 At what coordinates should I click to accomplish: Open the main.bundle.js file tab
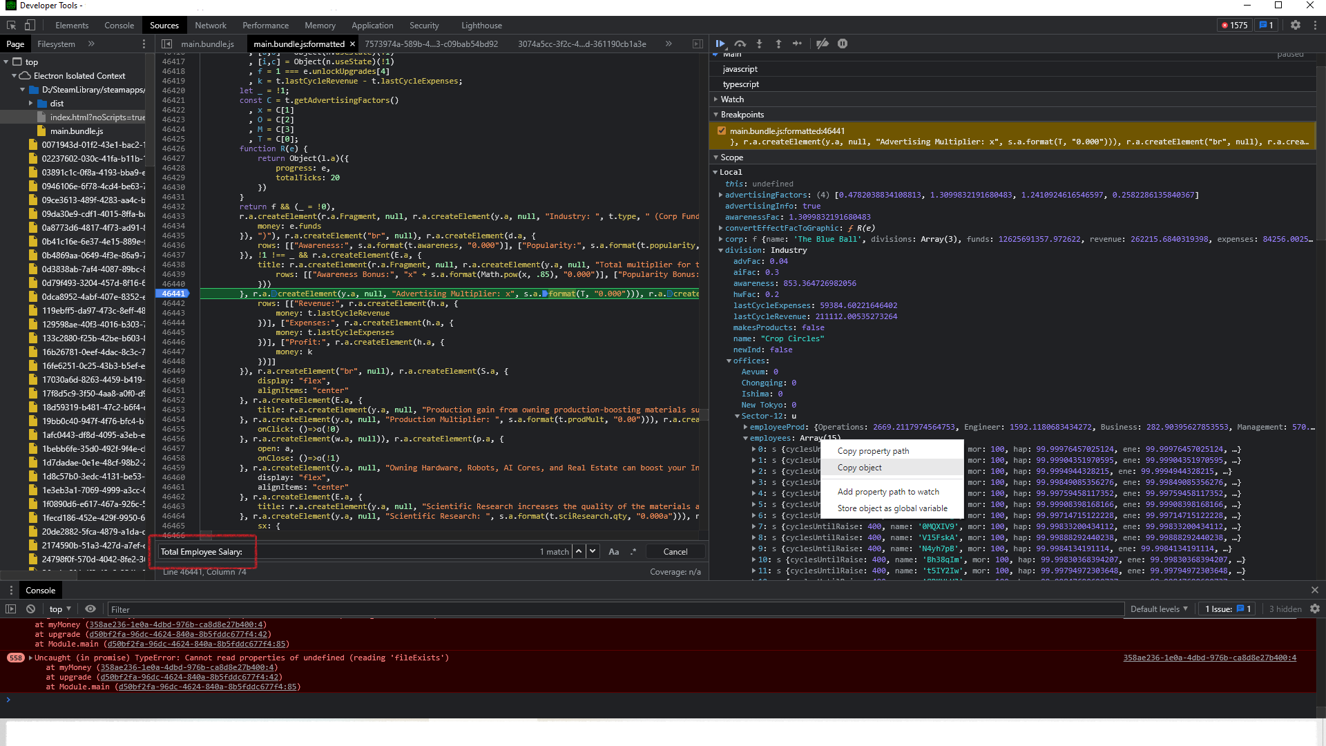click(207, 44)
